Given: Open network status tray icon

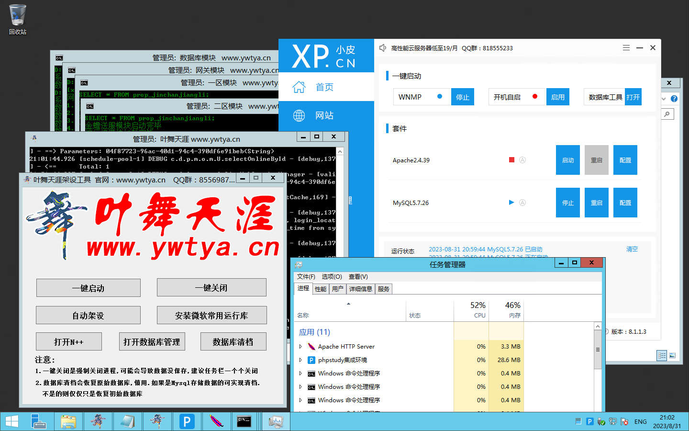Looking at the screenshot, I should click(613, 421).
